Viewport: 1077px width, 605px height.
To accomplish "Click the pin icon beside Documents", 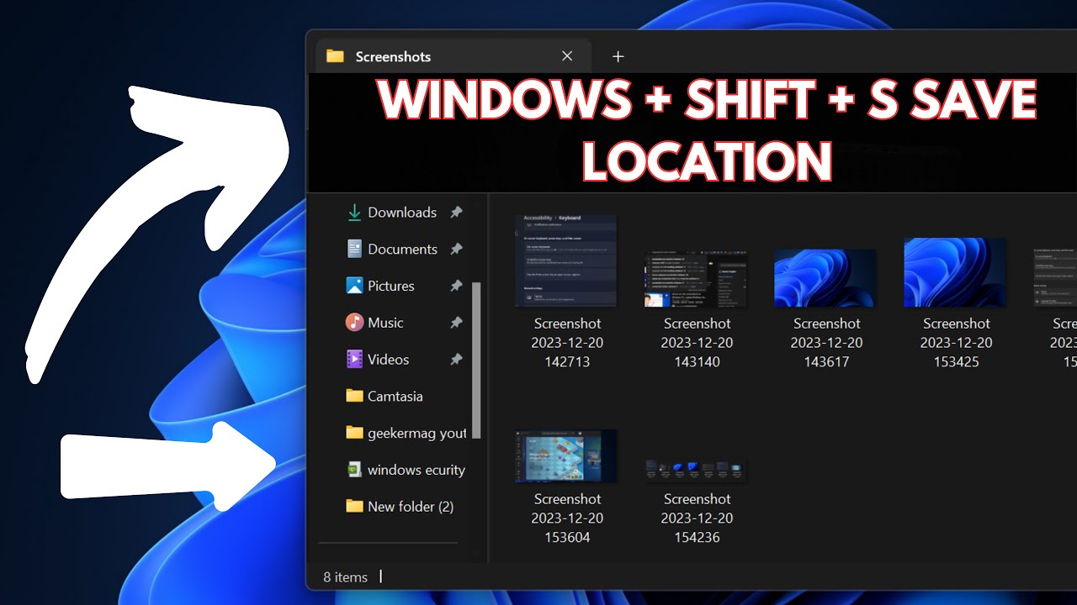I will (x=456, y=250).
